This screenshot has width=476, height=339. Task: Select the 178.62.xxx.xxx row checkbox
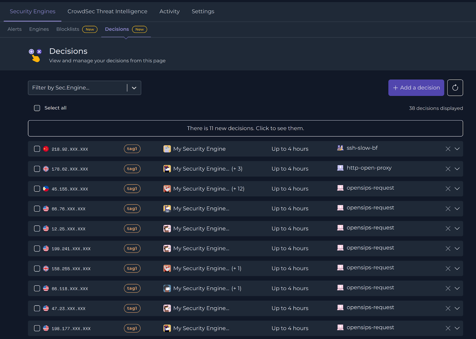click(37, 169)
